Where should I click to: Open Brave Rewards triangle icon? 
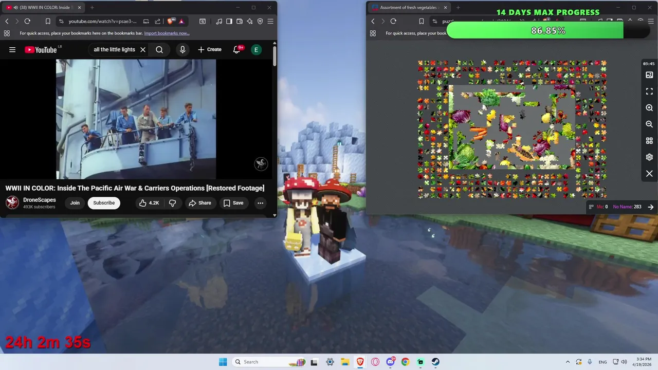coord(181,21)
